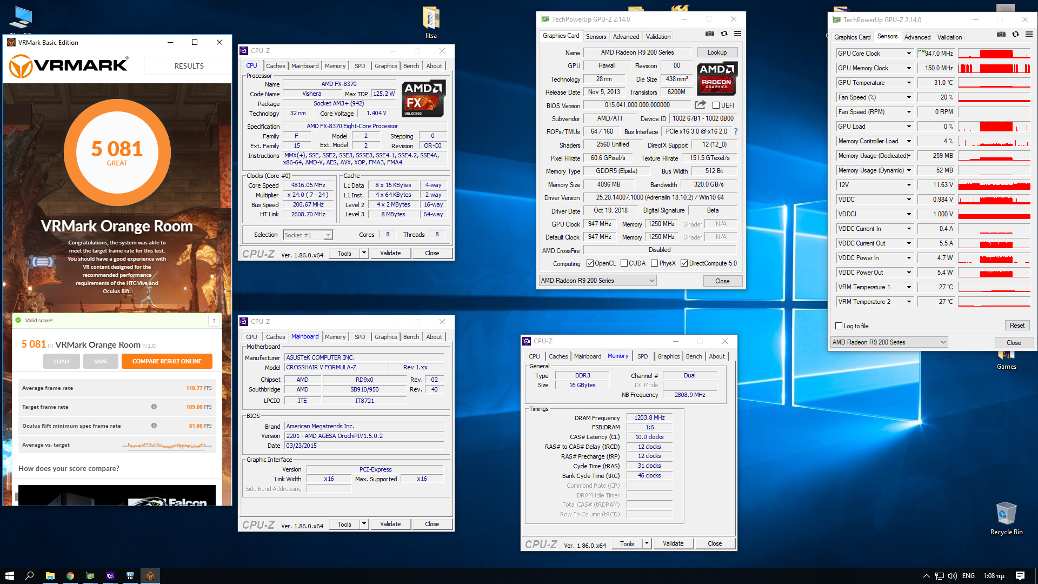The image size is (1038, 584).
Task: Click the AMD FX logo in CPU-Z
Action: 423,98
